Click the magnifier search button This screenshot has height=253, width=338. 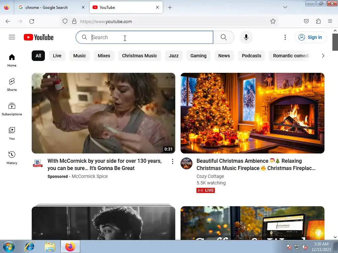[224, 37]
